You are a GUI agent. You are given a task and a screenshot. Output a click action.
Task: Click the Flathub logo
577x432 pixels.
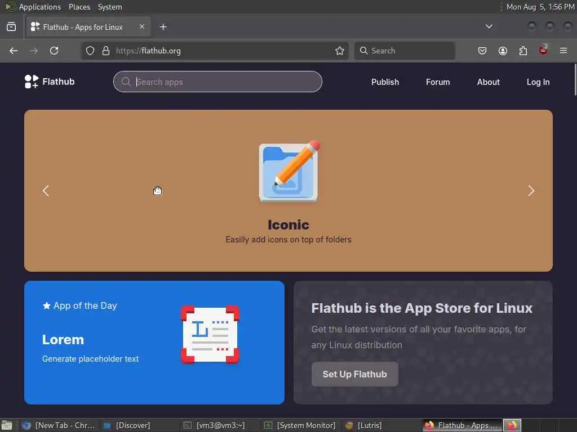pos(50,82)
